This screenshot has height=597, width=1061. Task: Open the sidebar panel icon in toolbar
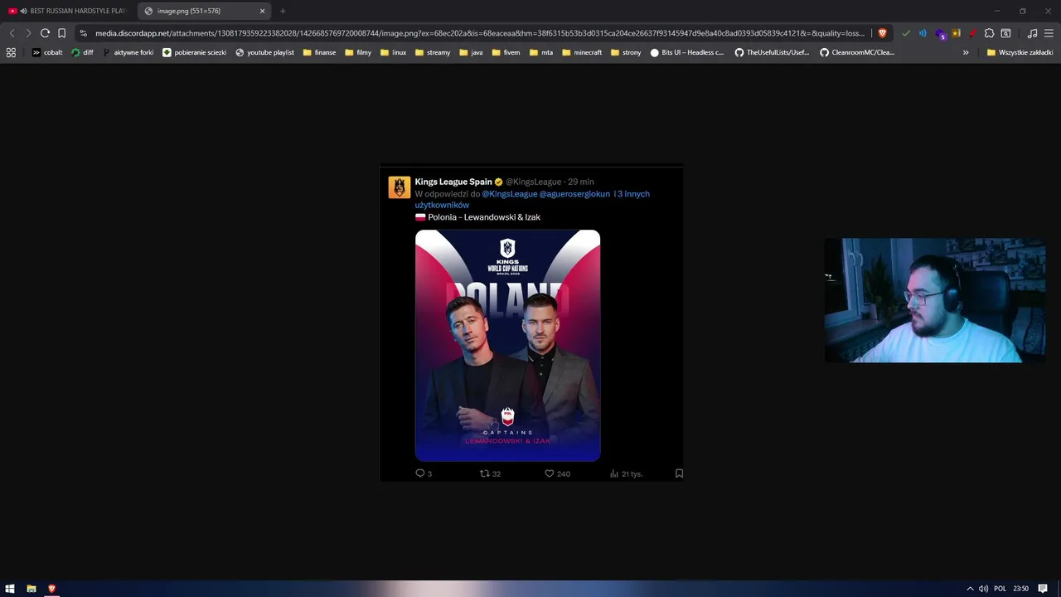click(1005, 33)
